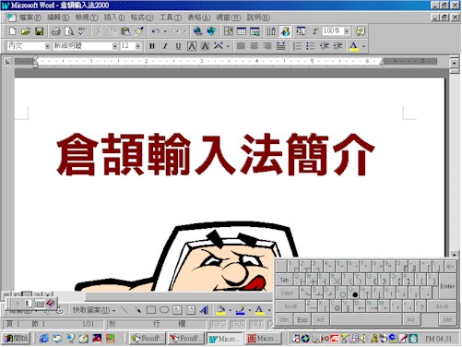Open the fill color dropdown arrow on the drawing toolbar

pyautogui.click(x=230, y=310)
